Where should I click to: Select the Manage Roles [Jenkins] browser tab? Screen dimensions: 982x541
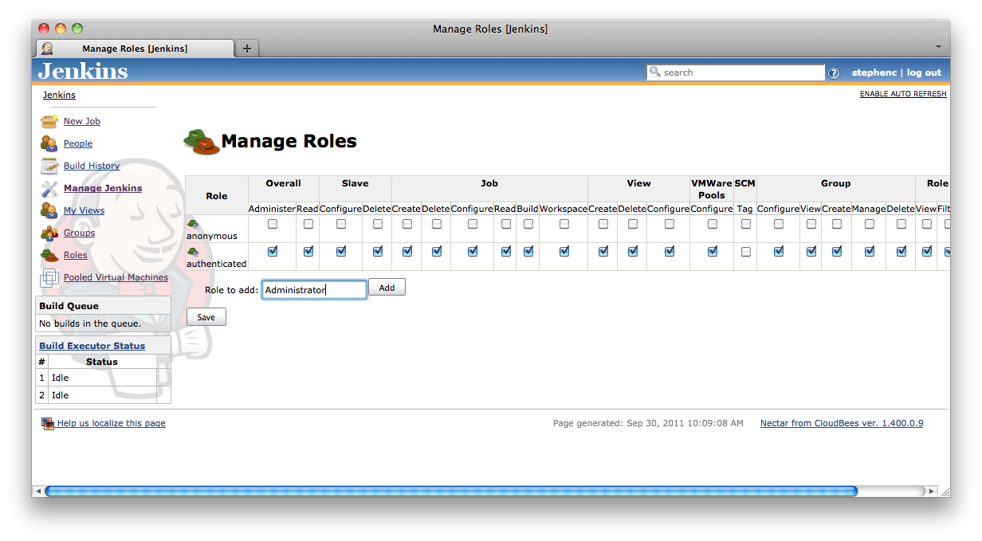click(135, 49)
